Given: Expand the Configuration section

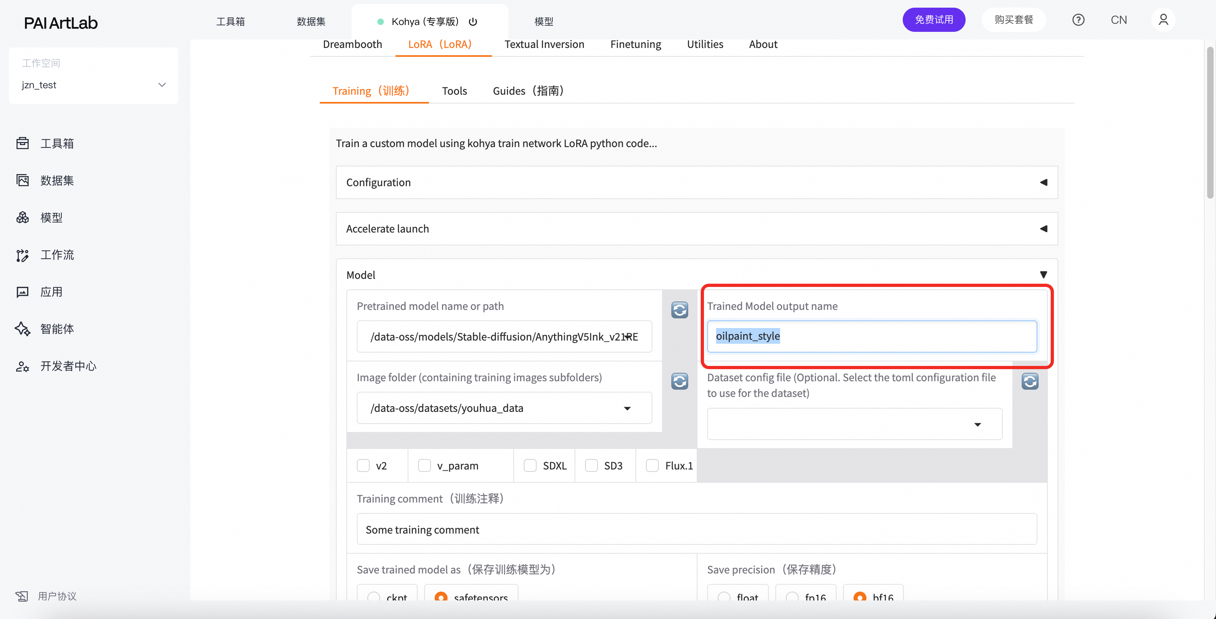Looking at the screenshot, I should pos(697,182).
